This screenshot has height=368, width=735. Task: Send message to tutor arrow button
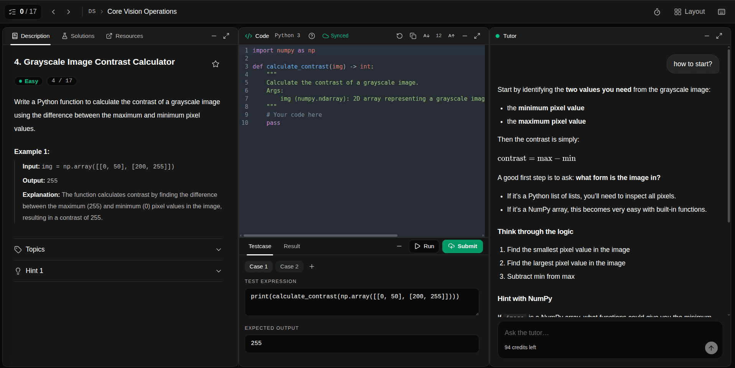point(711,348)
